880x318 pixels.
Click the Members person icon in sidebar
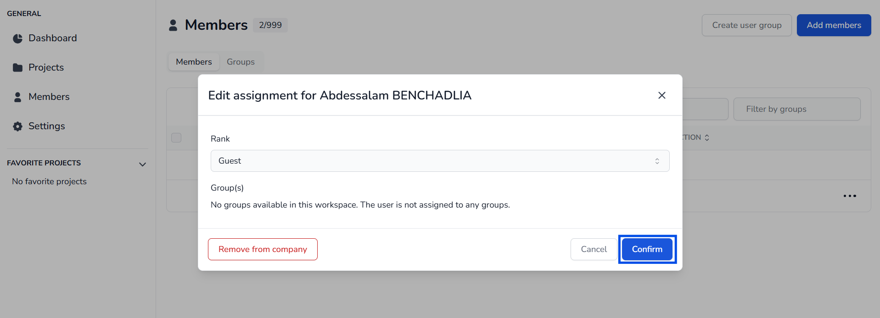(17, 97)
